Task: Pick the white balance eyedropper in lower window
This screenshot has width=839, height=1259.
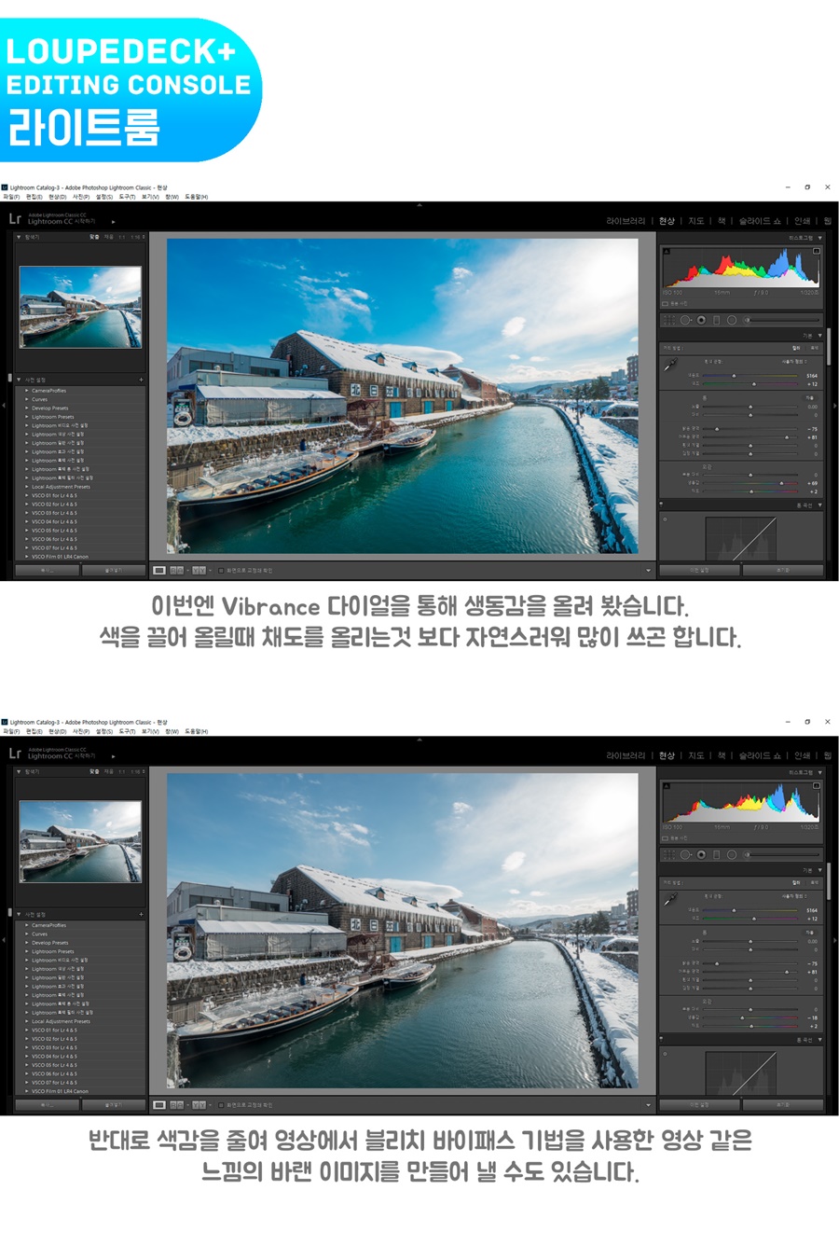Action: click(670, 899)
